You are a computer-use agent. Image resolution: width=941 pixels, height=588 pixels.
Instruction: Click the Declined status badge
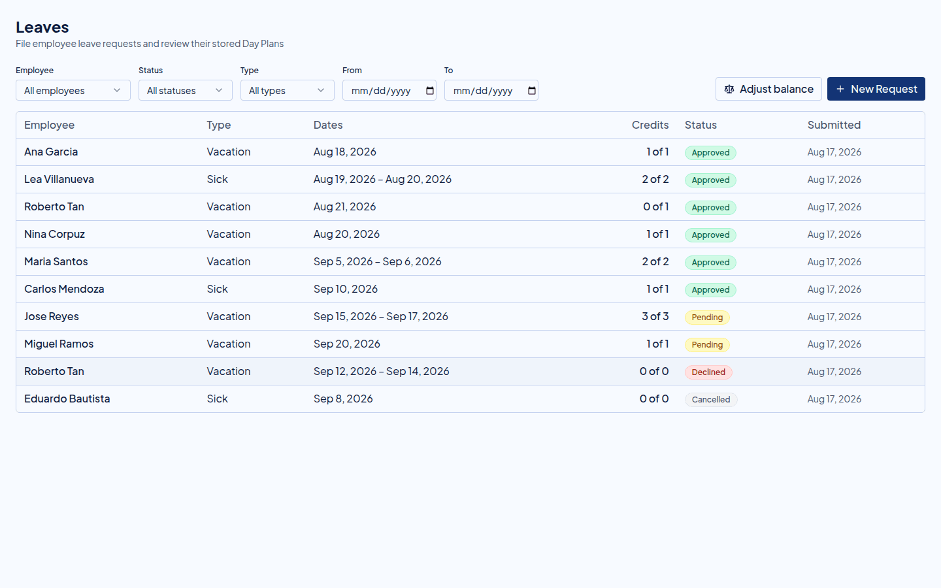(x=708, y=372)
